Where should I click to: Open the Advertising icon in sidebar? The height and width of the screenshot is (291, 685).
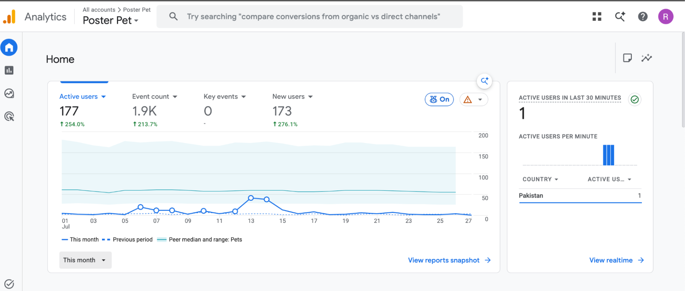pyautogui.click(x=9, y=116)
